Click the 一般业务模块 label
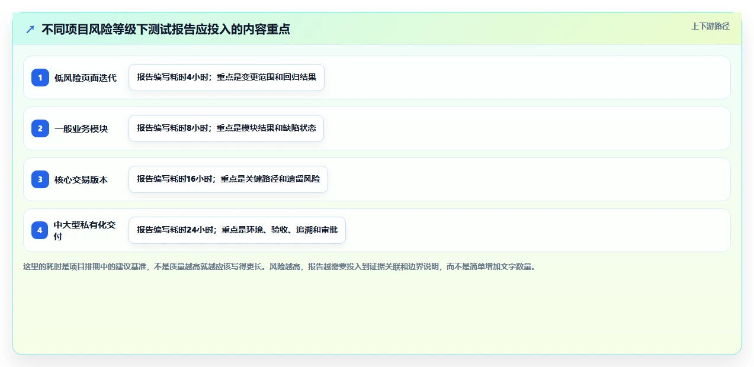The width and height of the screenshot is (754, 367). tap(81, 128)
